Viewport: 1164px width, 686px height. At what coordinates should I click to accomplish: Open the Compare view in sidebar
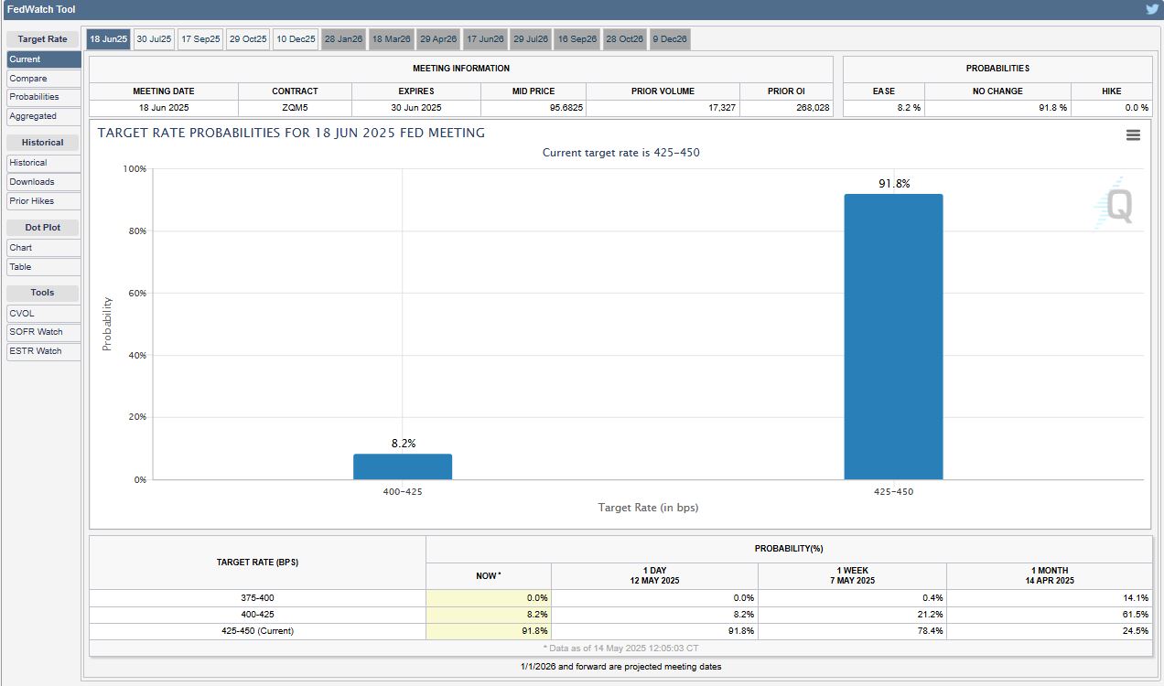[43, 79]
